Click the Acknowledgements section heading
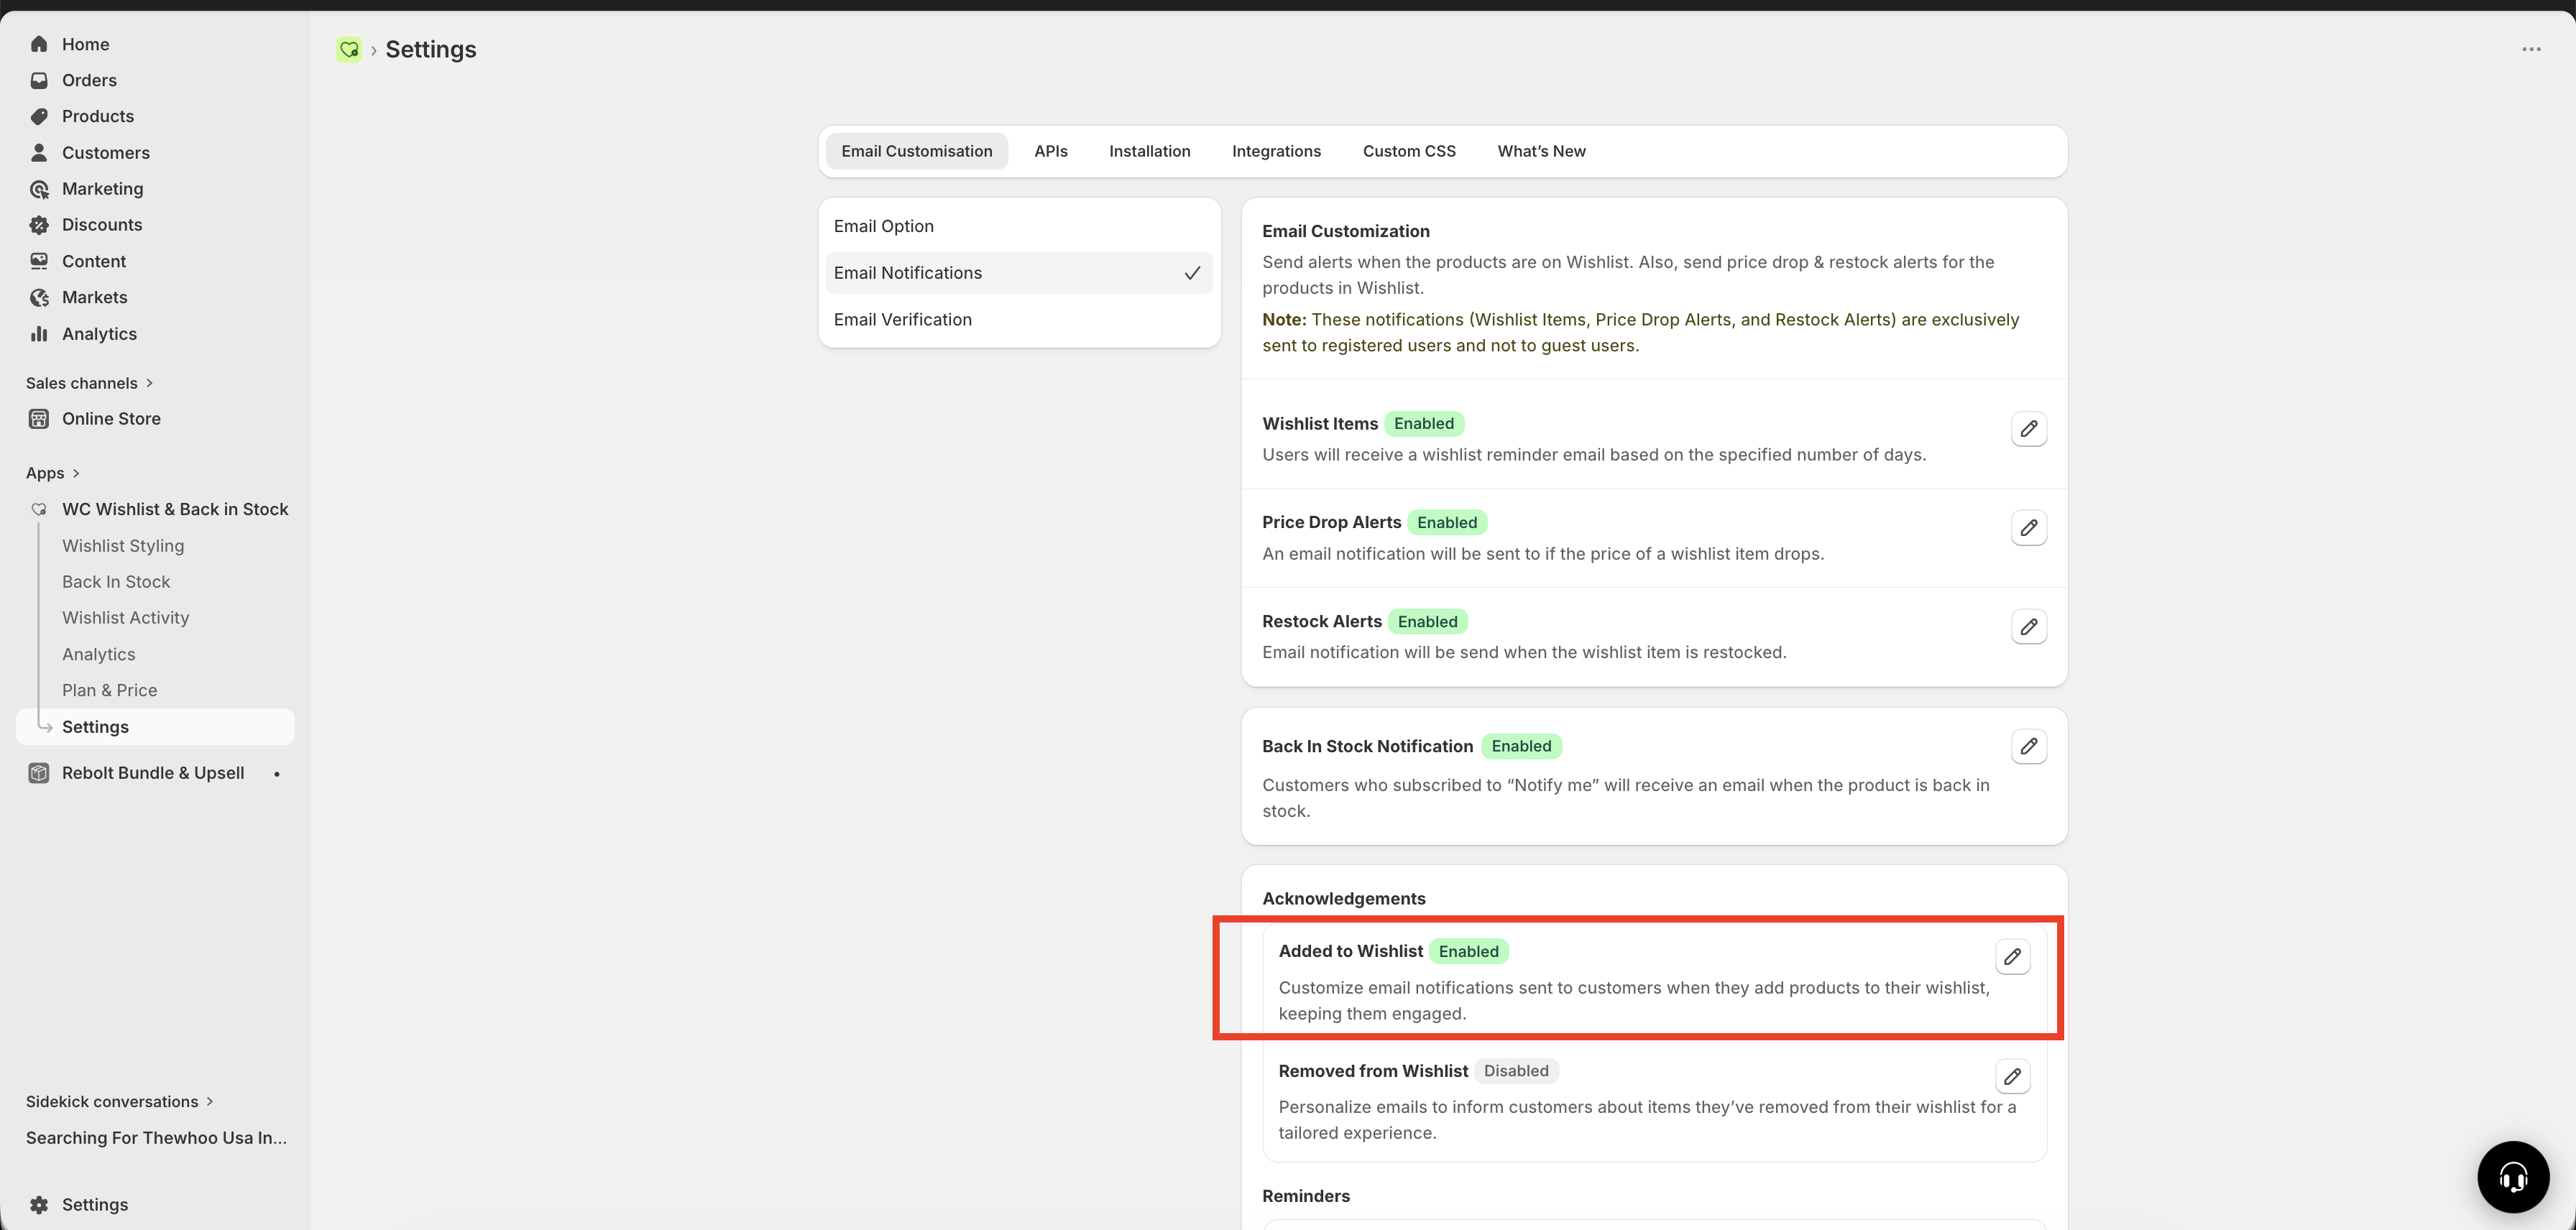Image resolution: width=2576 pixels, height=1230 pixels. point(1343,898)
